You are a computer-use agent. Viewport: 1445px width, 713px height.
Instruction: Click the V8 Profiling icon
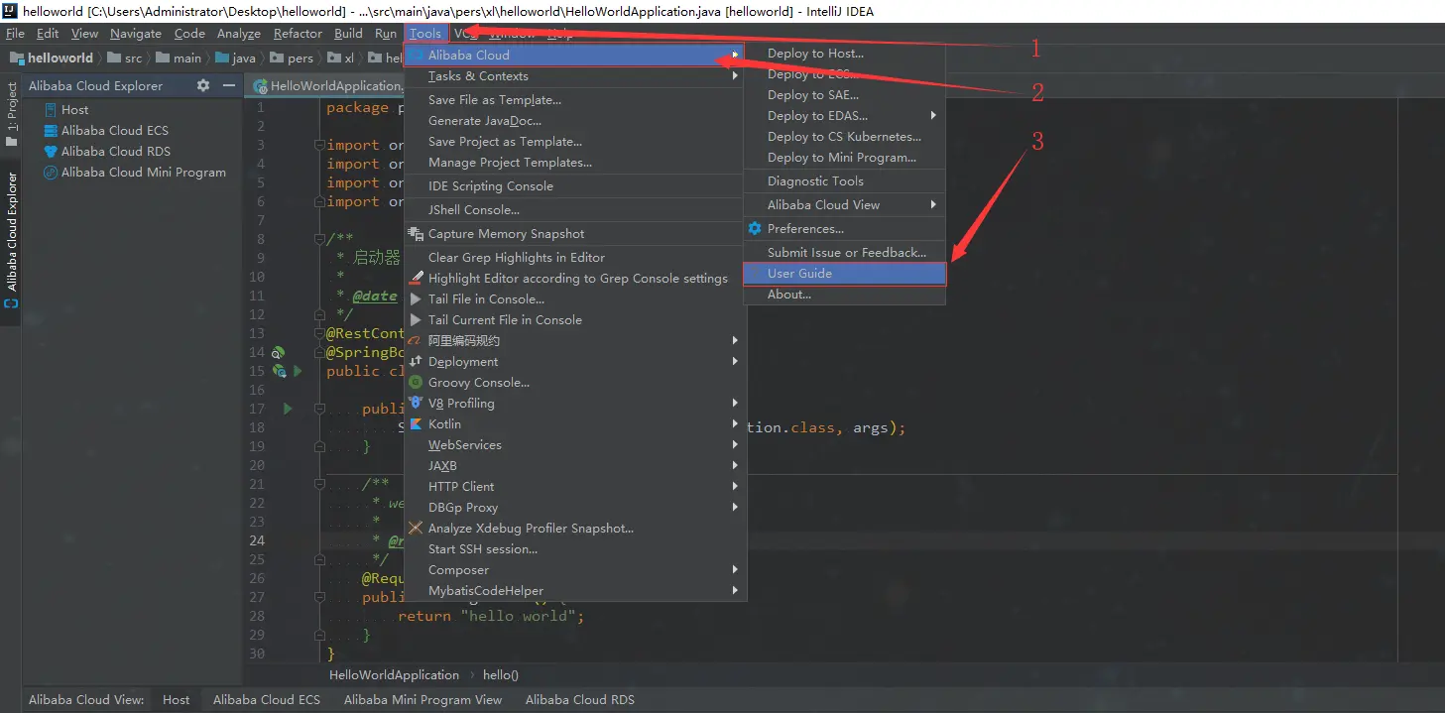point(417,403)
